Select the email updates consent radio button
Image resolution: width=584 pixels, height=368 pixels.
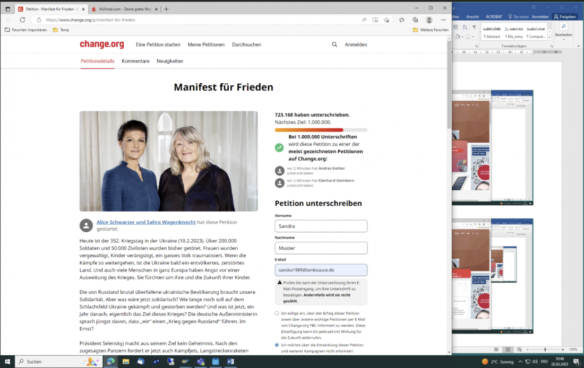277,313
